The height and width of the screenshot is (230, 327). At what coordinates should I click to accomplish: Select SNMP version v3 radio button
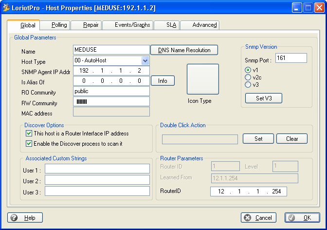click(248, 85)
